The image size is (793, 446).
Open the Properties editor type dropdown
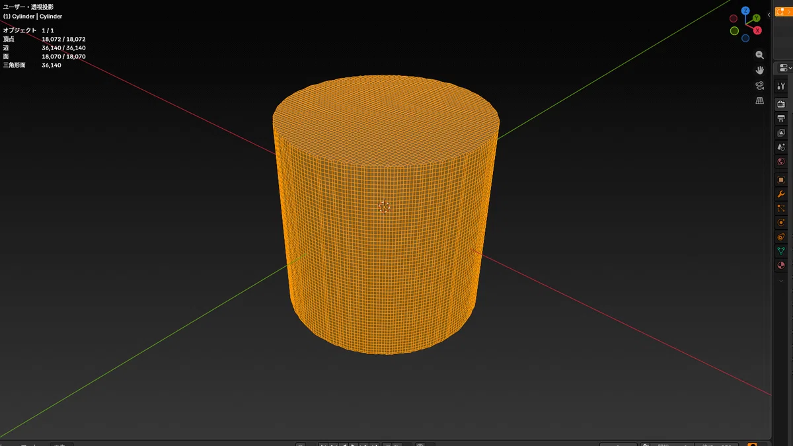[784, 67]
